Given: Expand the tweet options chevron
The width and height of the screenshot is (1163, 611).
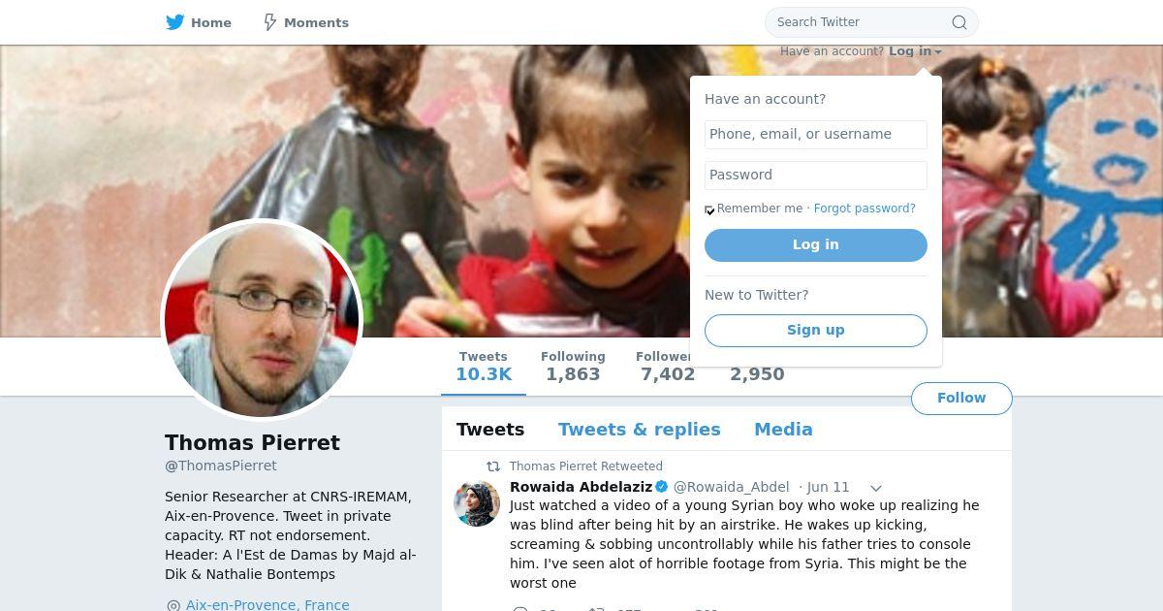Looking at the screenshot, I should point(875,488).
